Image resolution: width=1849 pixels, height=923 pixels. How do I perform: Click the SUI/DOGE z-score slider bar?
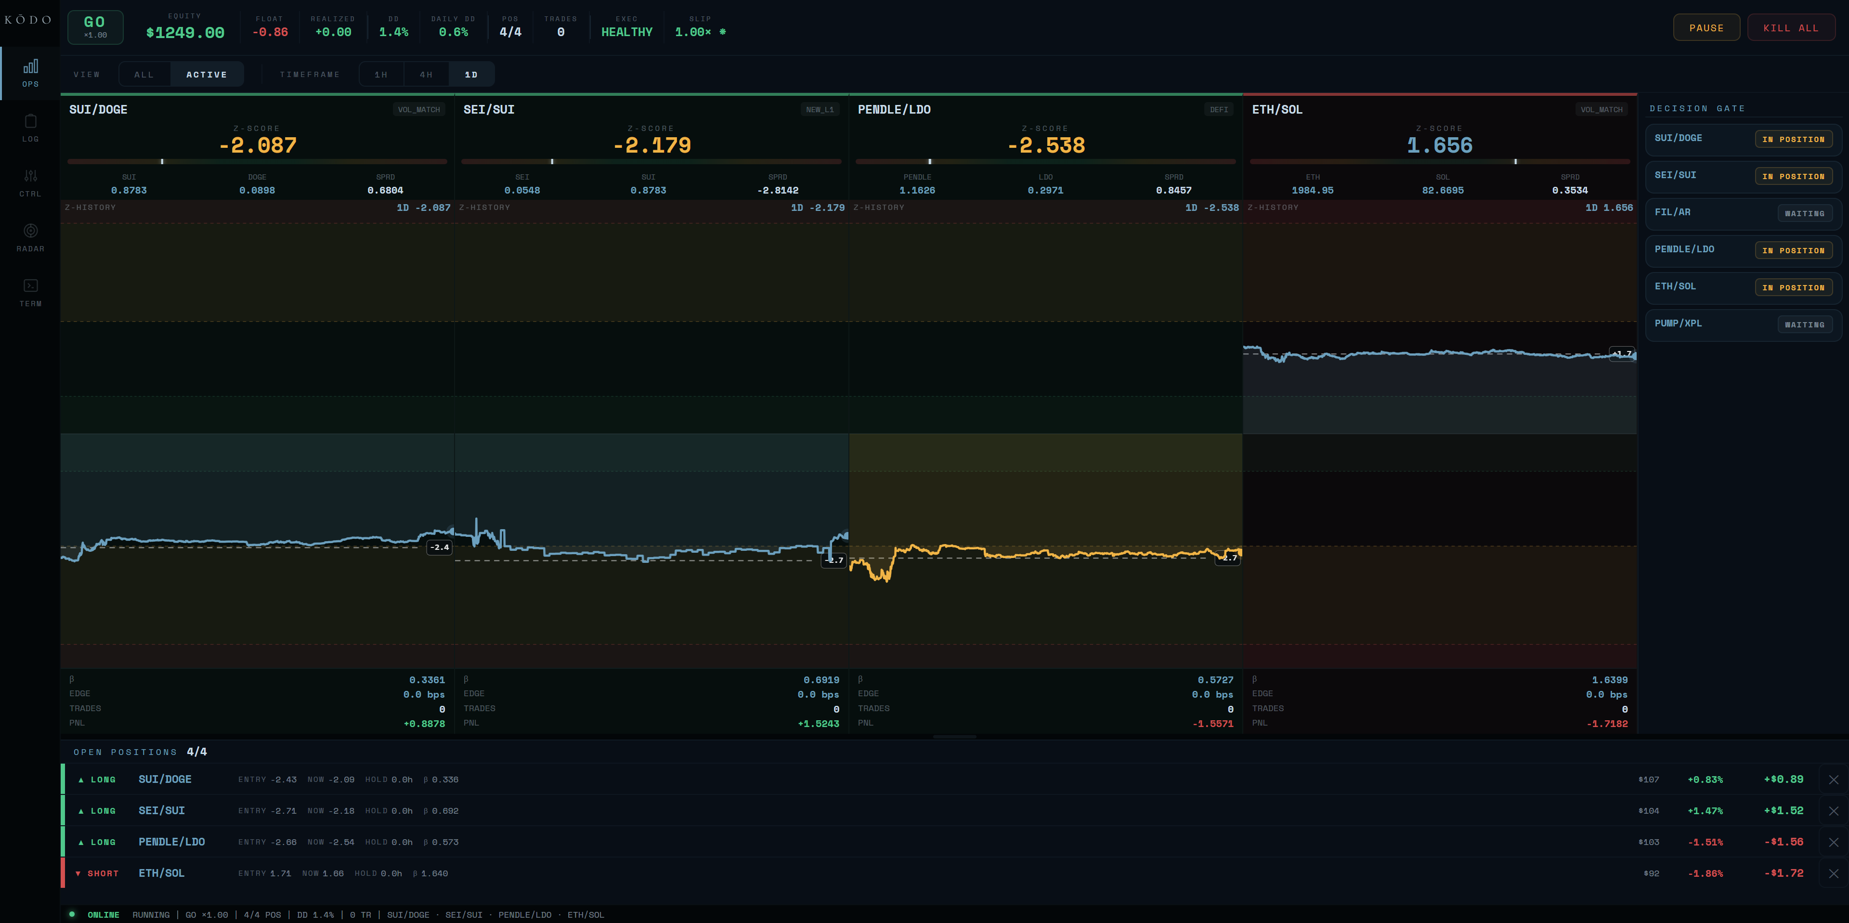tap(257, 161)
